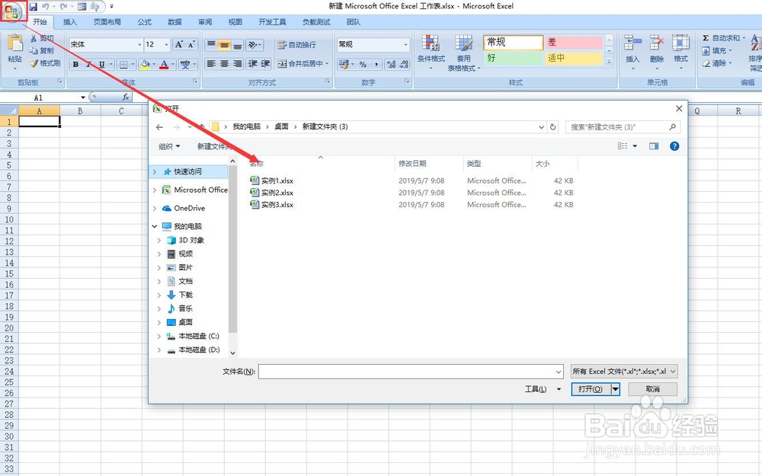Toggle the preview pane in dialog
The width and height of the screenshot is (762, 476).
point(654,146)
